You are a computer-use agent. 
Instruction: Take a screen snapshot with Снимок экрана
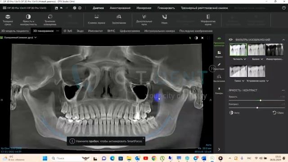tap(96, 20)
